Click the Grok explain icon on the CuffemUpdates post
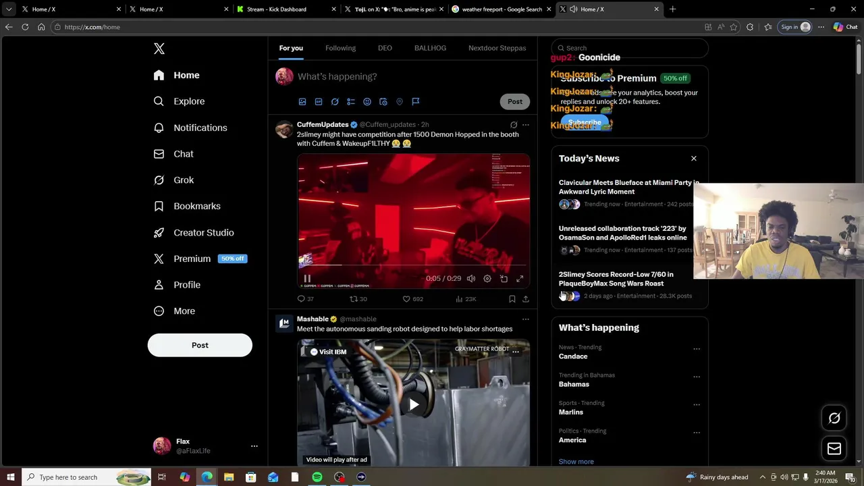Screen dimensions: 864x486 [514, 125]
